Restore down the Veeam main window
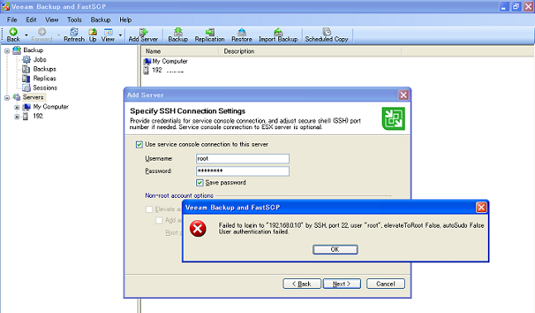 [x=516, y=7]
